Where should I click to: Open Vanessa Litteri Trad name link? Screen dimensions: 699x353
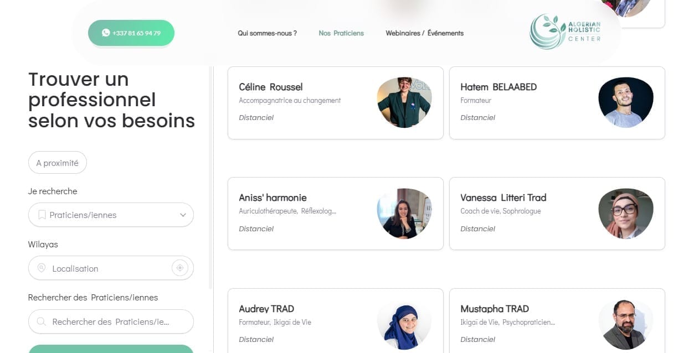click(x=503, y=198)
